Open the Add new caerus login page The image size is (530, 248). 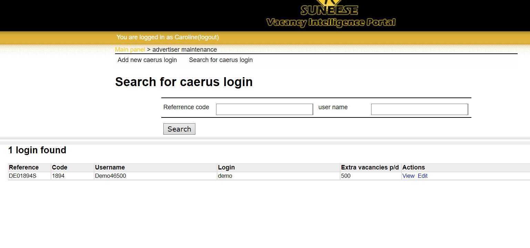click(147, 60)
